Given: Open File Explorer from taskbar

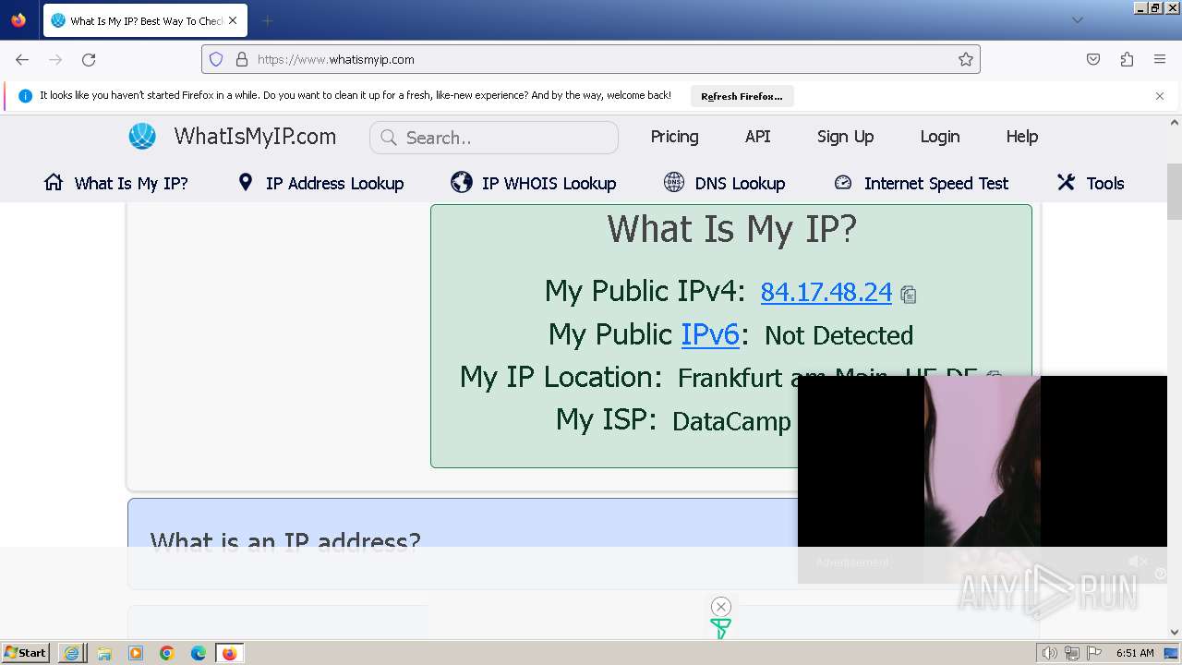Looking at the screenshot, I should (104, 653).
